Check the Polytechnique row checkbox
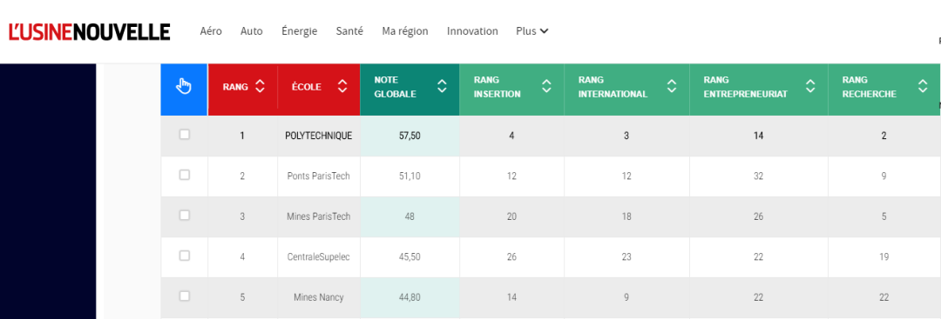 tap(184, 135)
